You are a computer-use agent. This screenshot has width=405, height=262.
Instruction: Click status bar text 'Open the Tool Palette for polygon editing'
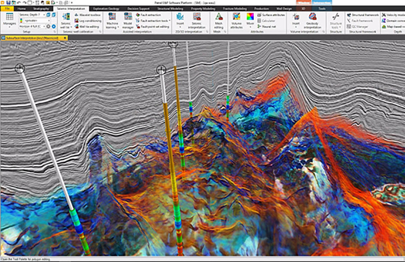(26, 259)
